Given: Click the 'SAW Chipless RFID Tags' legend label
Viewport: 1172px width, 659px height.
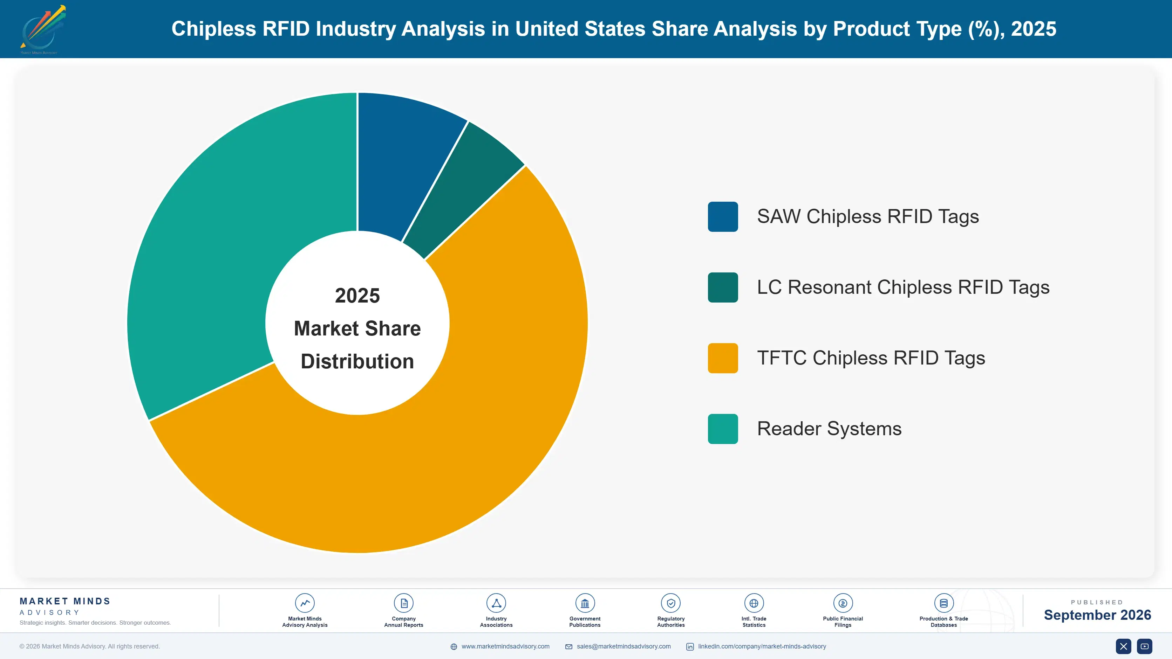Looking at the screenshot, I should 868,217.
